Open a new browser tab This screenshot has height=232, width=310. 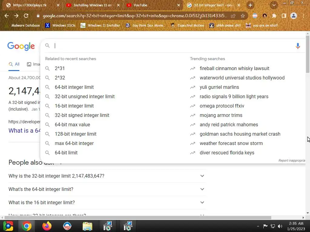(x=250, y=5)
